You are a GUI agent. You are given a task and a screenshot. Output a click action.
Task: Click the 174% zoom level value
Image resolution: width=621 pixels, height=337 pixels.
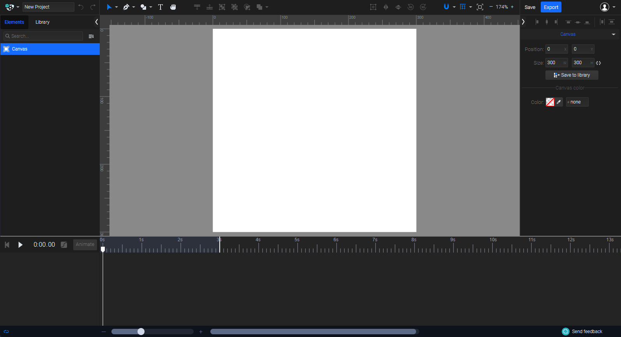pyautogui.click(x=502, y=7)
